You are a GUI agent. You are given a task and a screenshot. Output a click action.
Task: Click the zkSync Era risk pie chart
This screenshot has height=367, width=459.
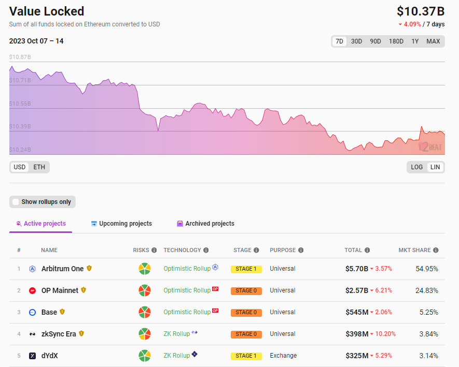click(145, 334)
